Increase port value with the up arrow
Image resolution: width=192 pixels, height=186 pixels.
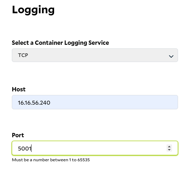(x=169, y=147)
